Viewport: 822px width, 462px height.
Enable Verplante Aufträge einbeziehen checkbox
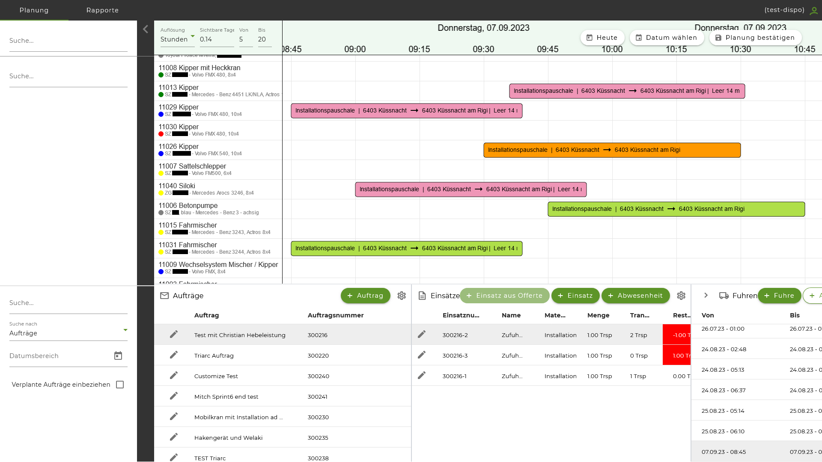click(120, 385)
